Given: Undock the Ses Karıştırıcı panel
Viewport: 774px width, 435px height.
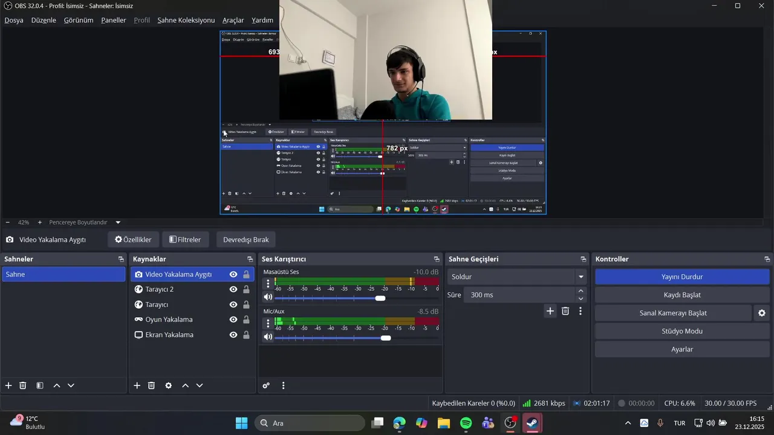Looking at the screenshot, I should [437, 259].
